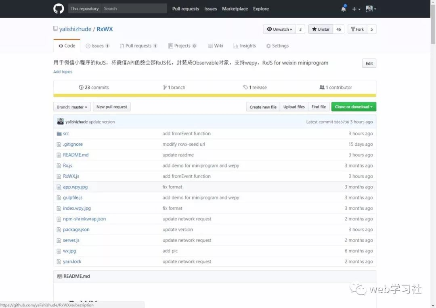Go to Issues in top navbar

tap(210, 9)
